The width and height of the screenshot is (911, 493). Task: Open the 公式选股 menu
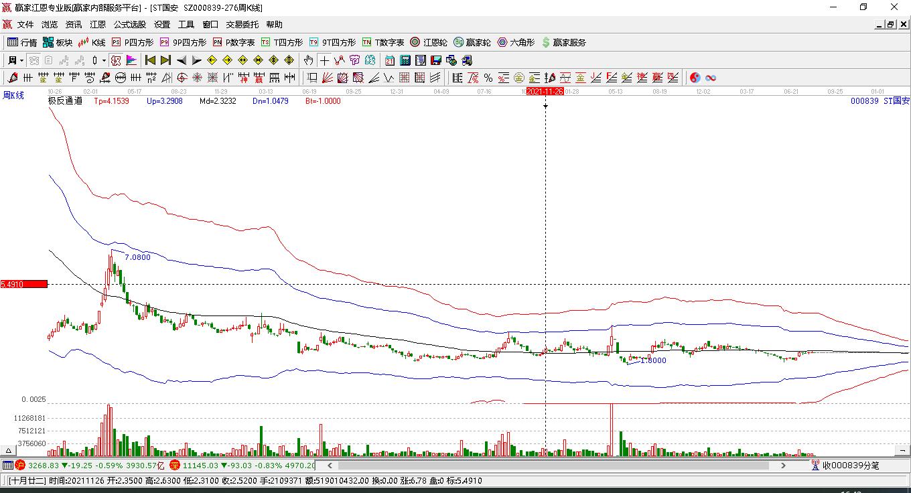129,24
